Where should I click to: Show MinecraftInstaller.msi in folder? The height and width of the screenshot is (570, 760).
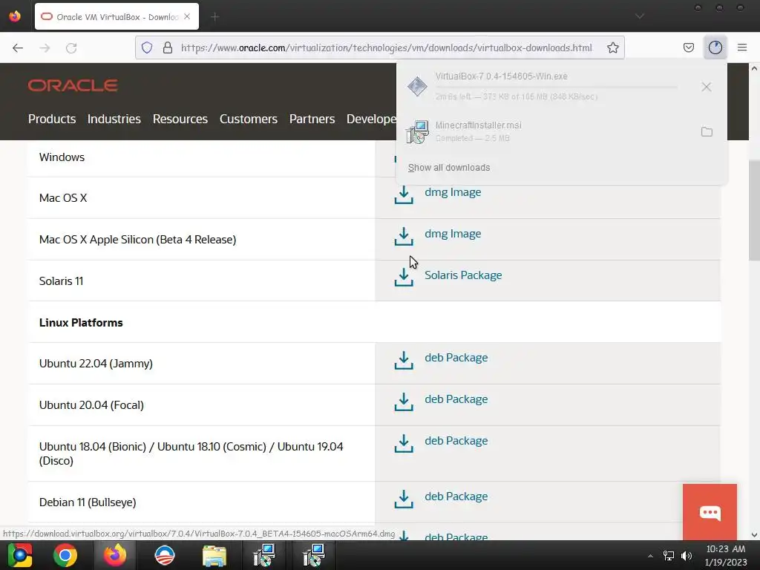click(707, 132)
